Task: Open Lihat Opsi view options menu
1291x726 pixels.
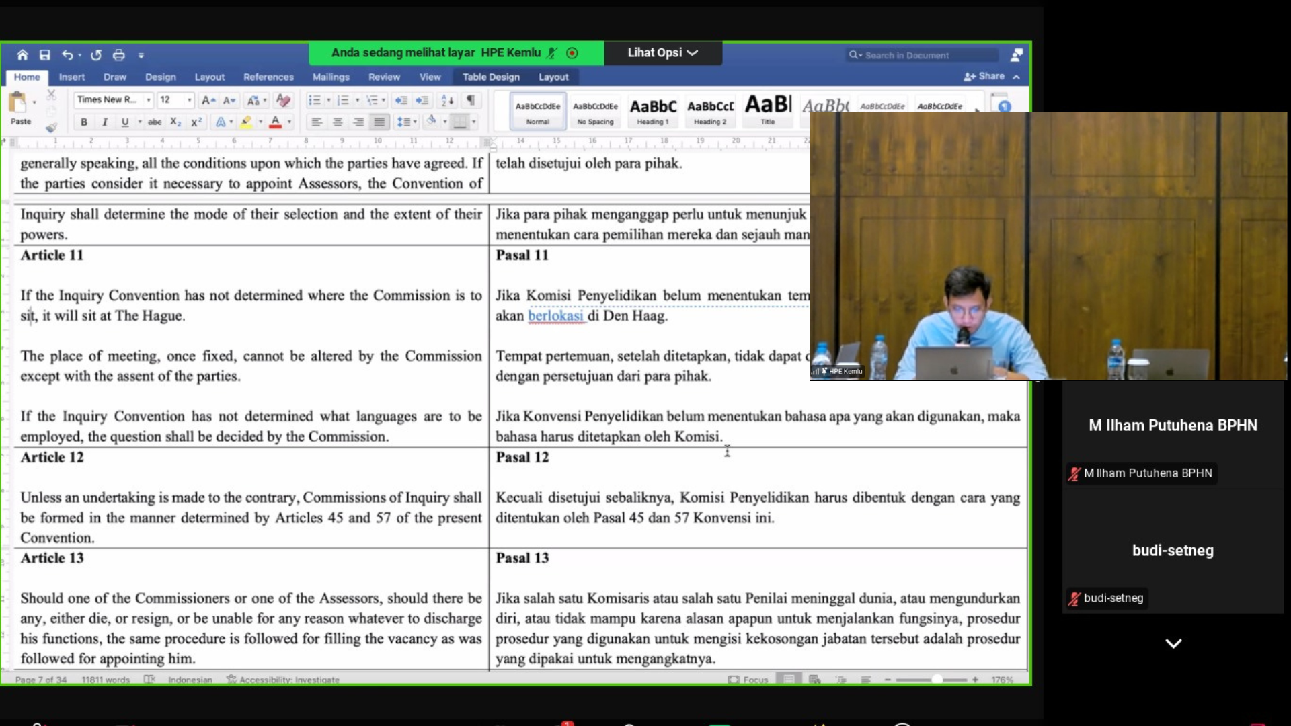Action: [x=663, y=52]
